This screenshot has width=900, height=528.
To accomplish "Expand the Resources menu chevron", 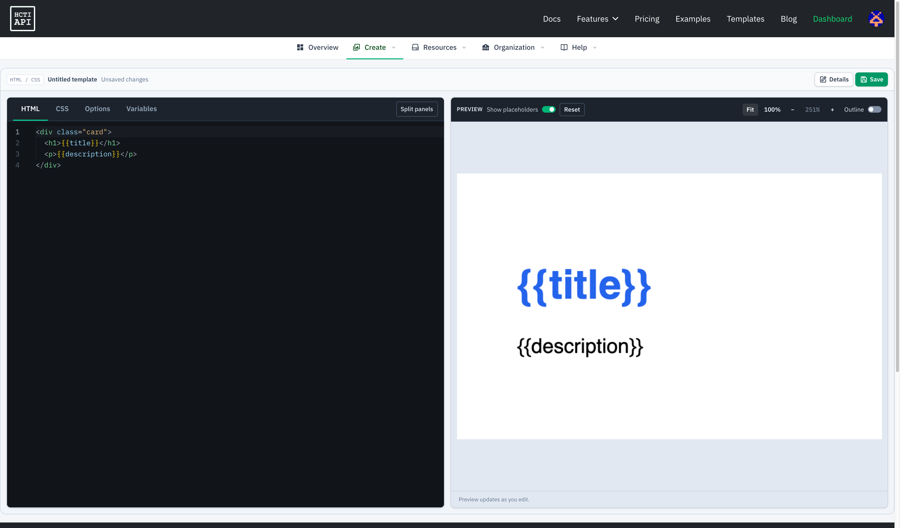I will click(x=464, y=47).
